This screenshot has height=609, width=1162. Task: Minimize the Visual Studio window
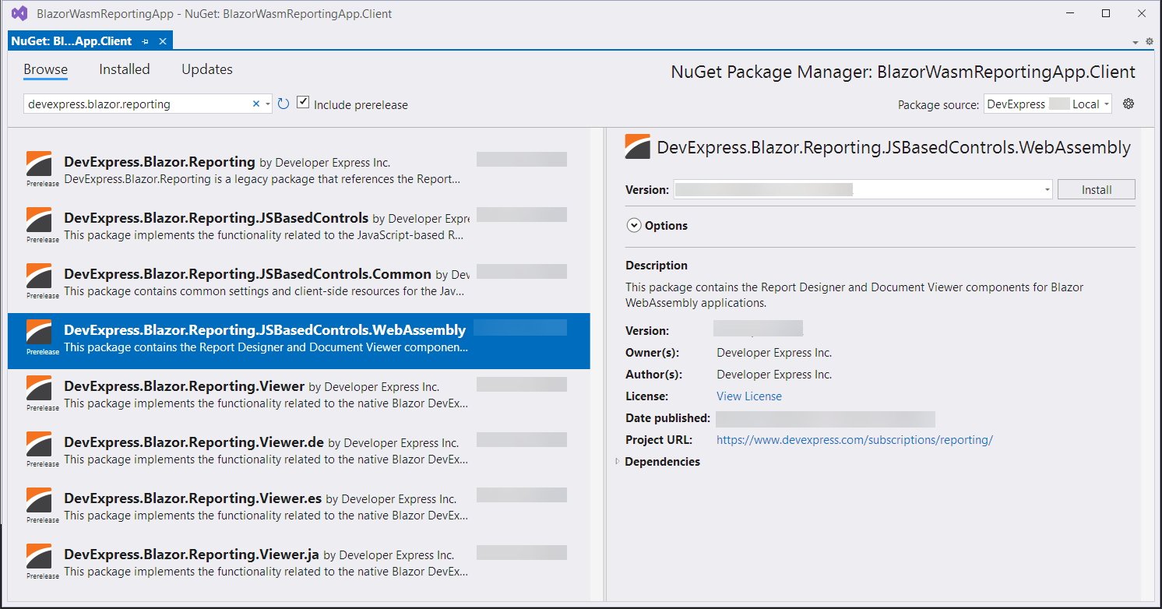pos(1071,13)
